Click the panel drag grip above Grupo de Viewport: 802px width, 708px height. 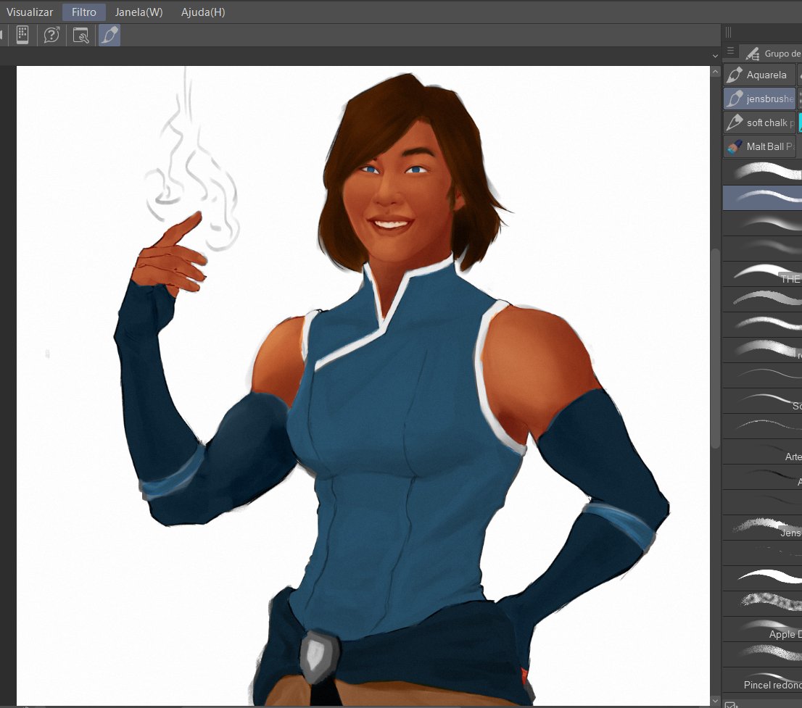[x=728, y=32]
